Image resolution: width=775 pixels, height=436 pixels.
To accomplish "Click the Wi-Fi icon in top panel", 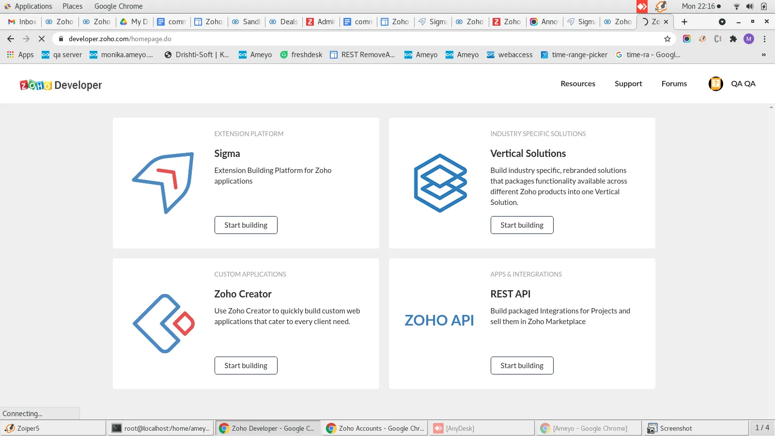I will click(736, 6).
